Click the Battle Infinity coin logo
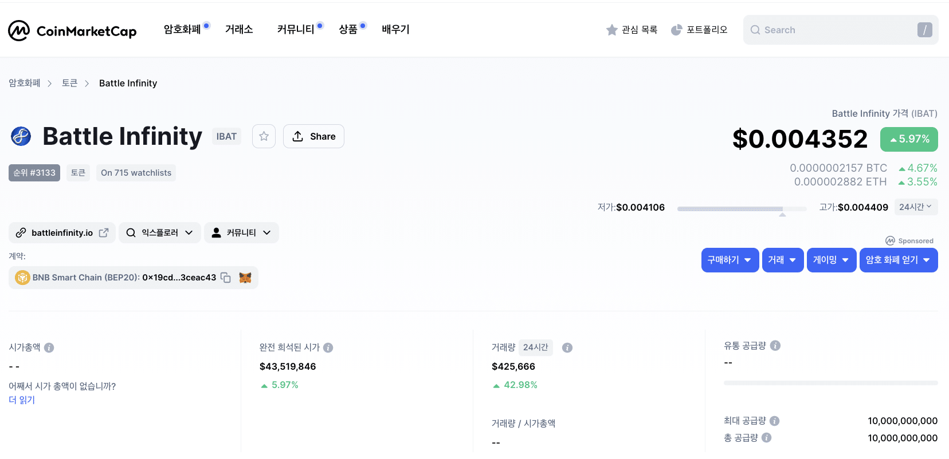949x459 pixels. coord(21,136)
